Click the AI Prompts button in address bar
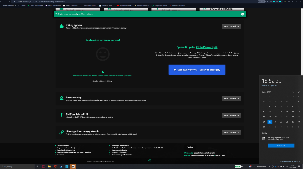303x169 pixels. click(x=262, y=2)
